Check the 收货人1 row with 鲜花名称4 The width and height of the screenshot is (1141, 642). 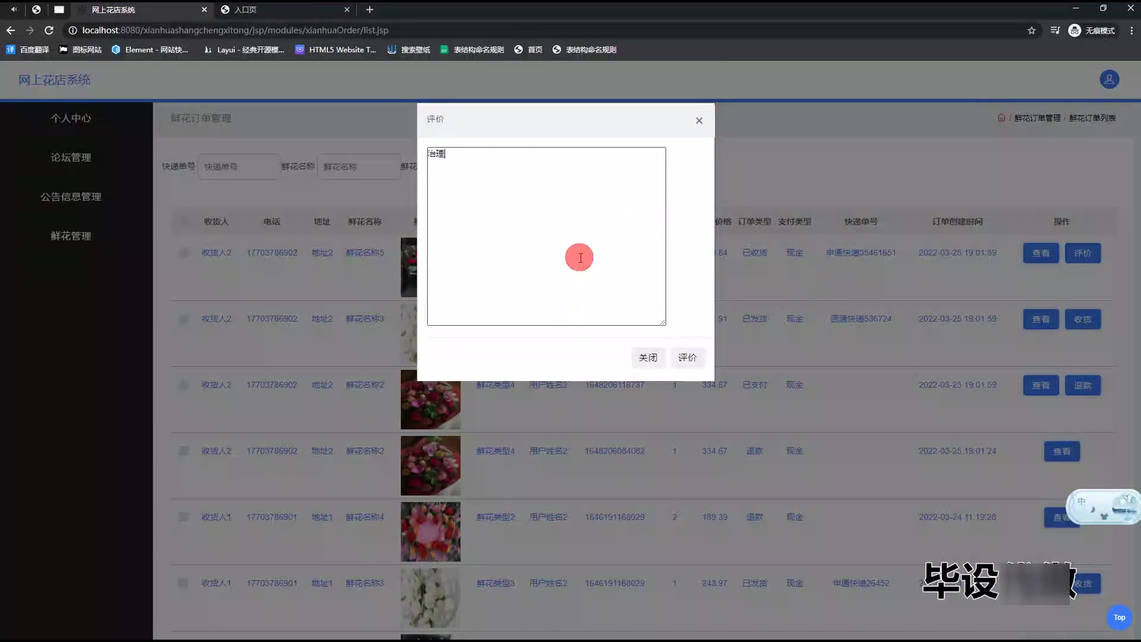184,517
